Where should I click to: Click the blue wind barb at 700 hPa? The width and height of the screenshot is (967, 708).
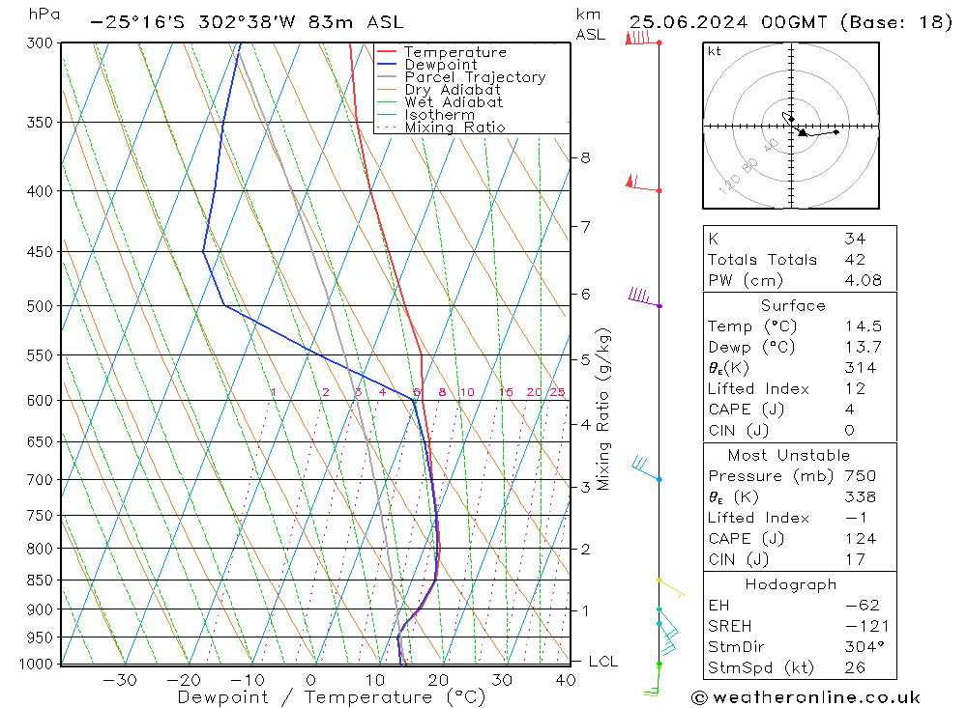pos(646,468)
